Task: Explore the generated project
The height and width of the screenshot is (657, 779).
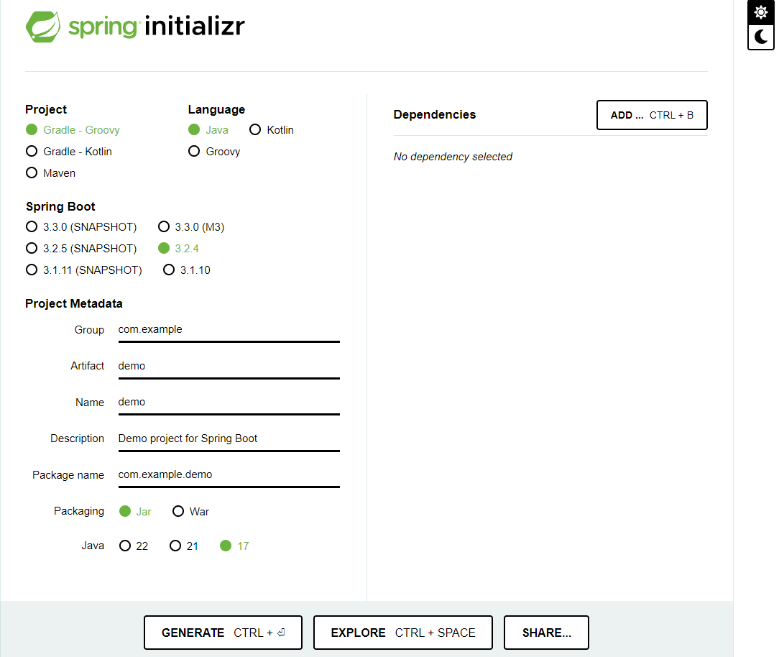Action: (x=403, y=633)
